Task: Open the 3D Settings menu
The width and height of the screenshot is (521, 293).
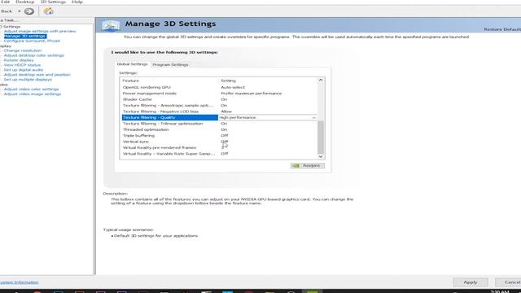Action: (53, 2)
